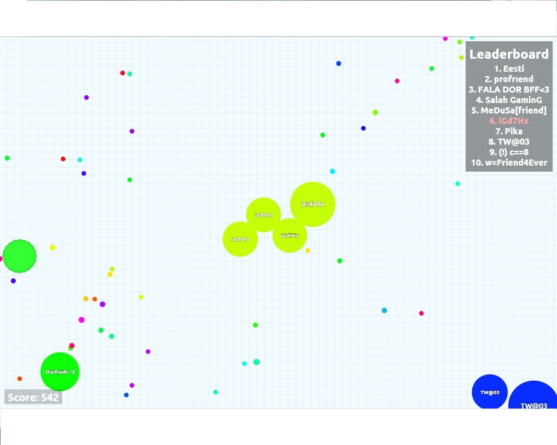The width and height of the screenshot is (557, 445).
Task: Select Pika at leaderboard rank 7
Action: 509,131
